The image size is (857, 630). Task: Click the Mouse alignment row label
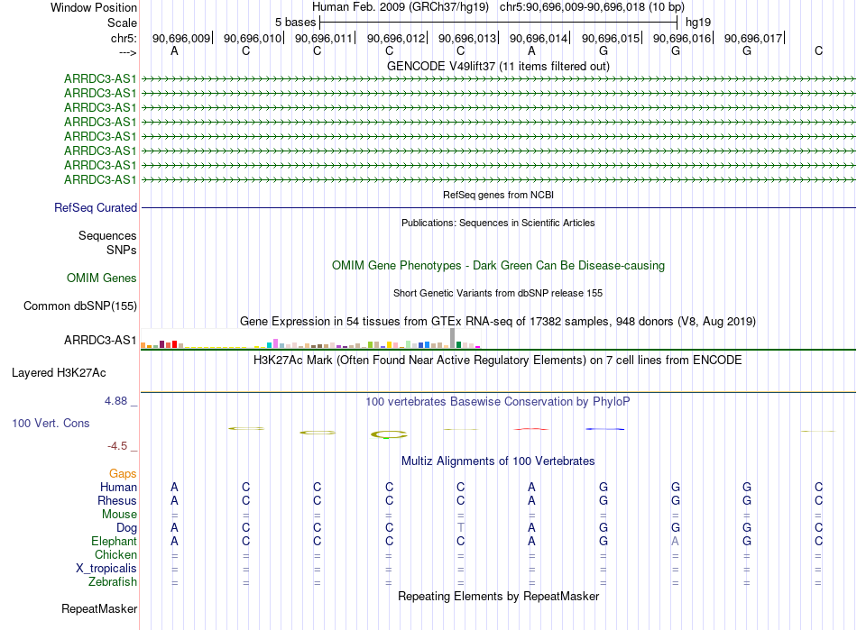pos(119,515)
